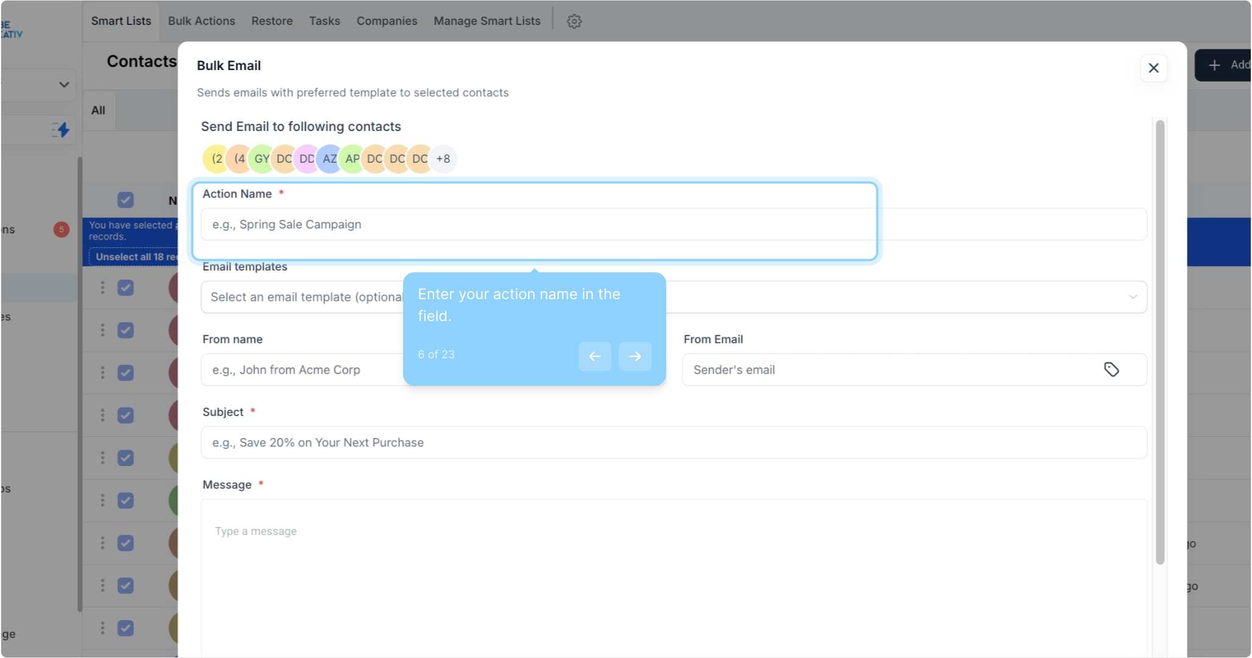Click the lightning bolt quick filter icon

61,129
